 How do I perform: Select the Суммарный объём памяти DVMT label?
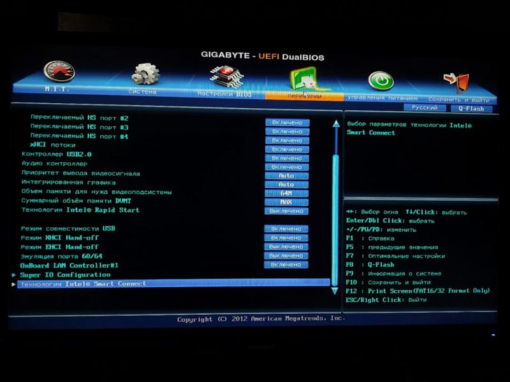76,201
